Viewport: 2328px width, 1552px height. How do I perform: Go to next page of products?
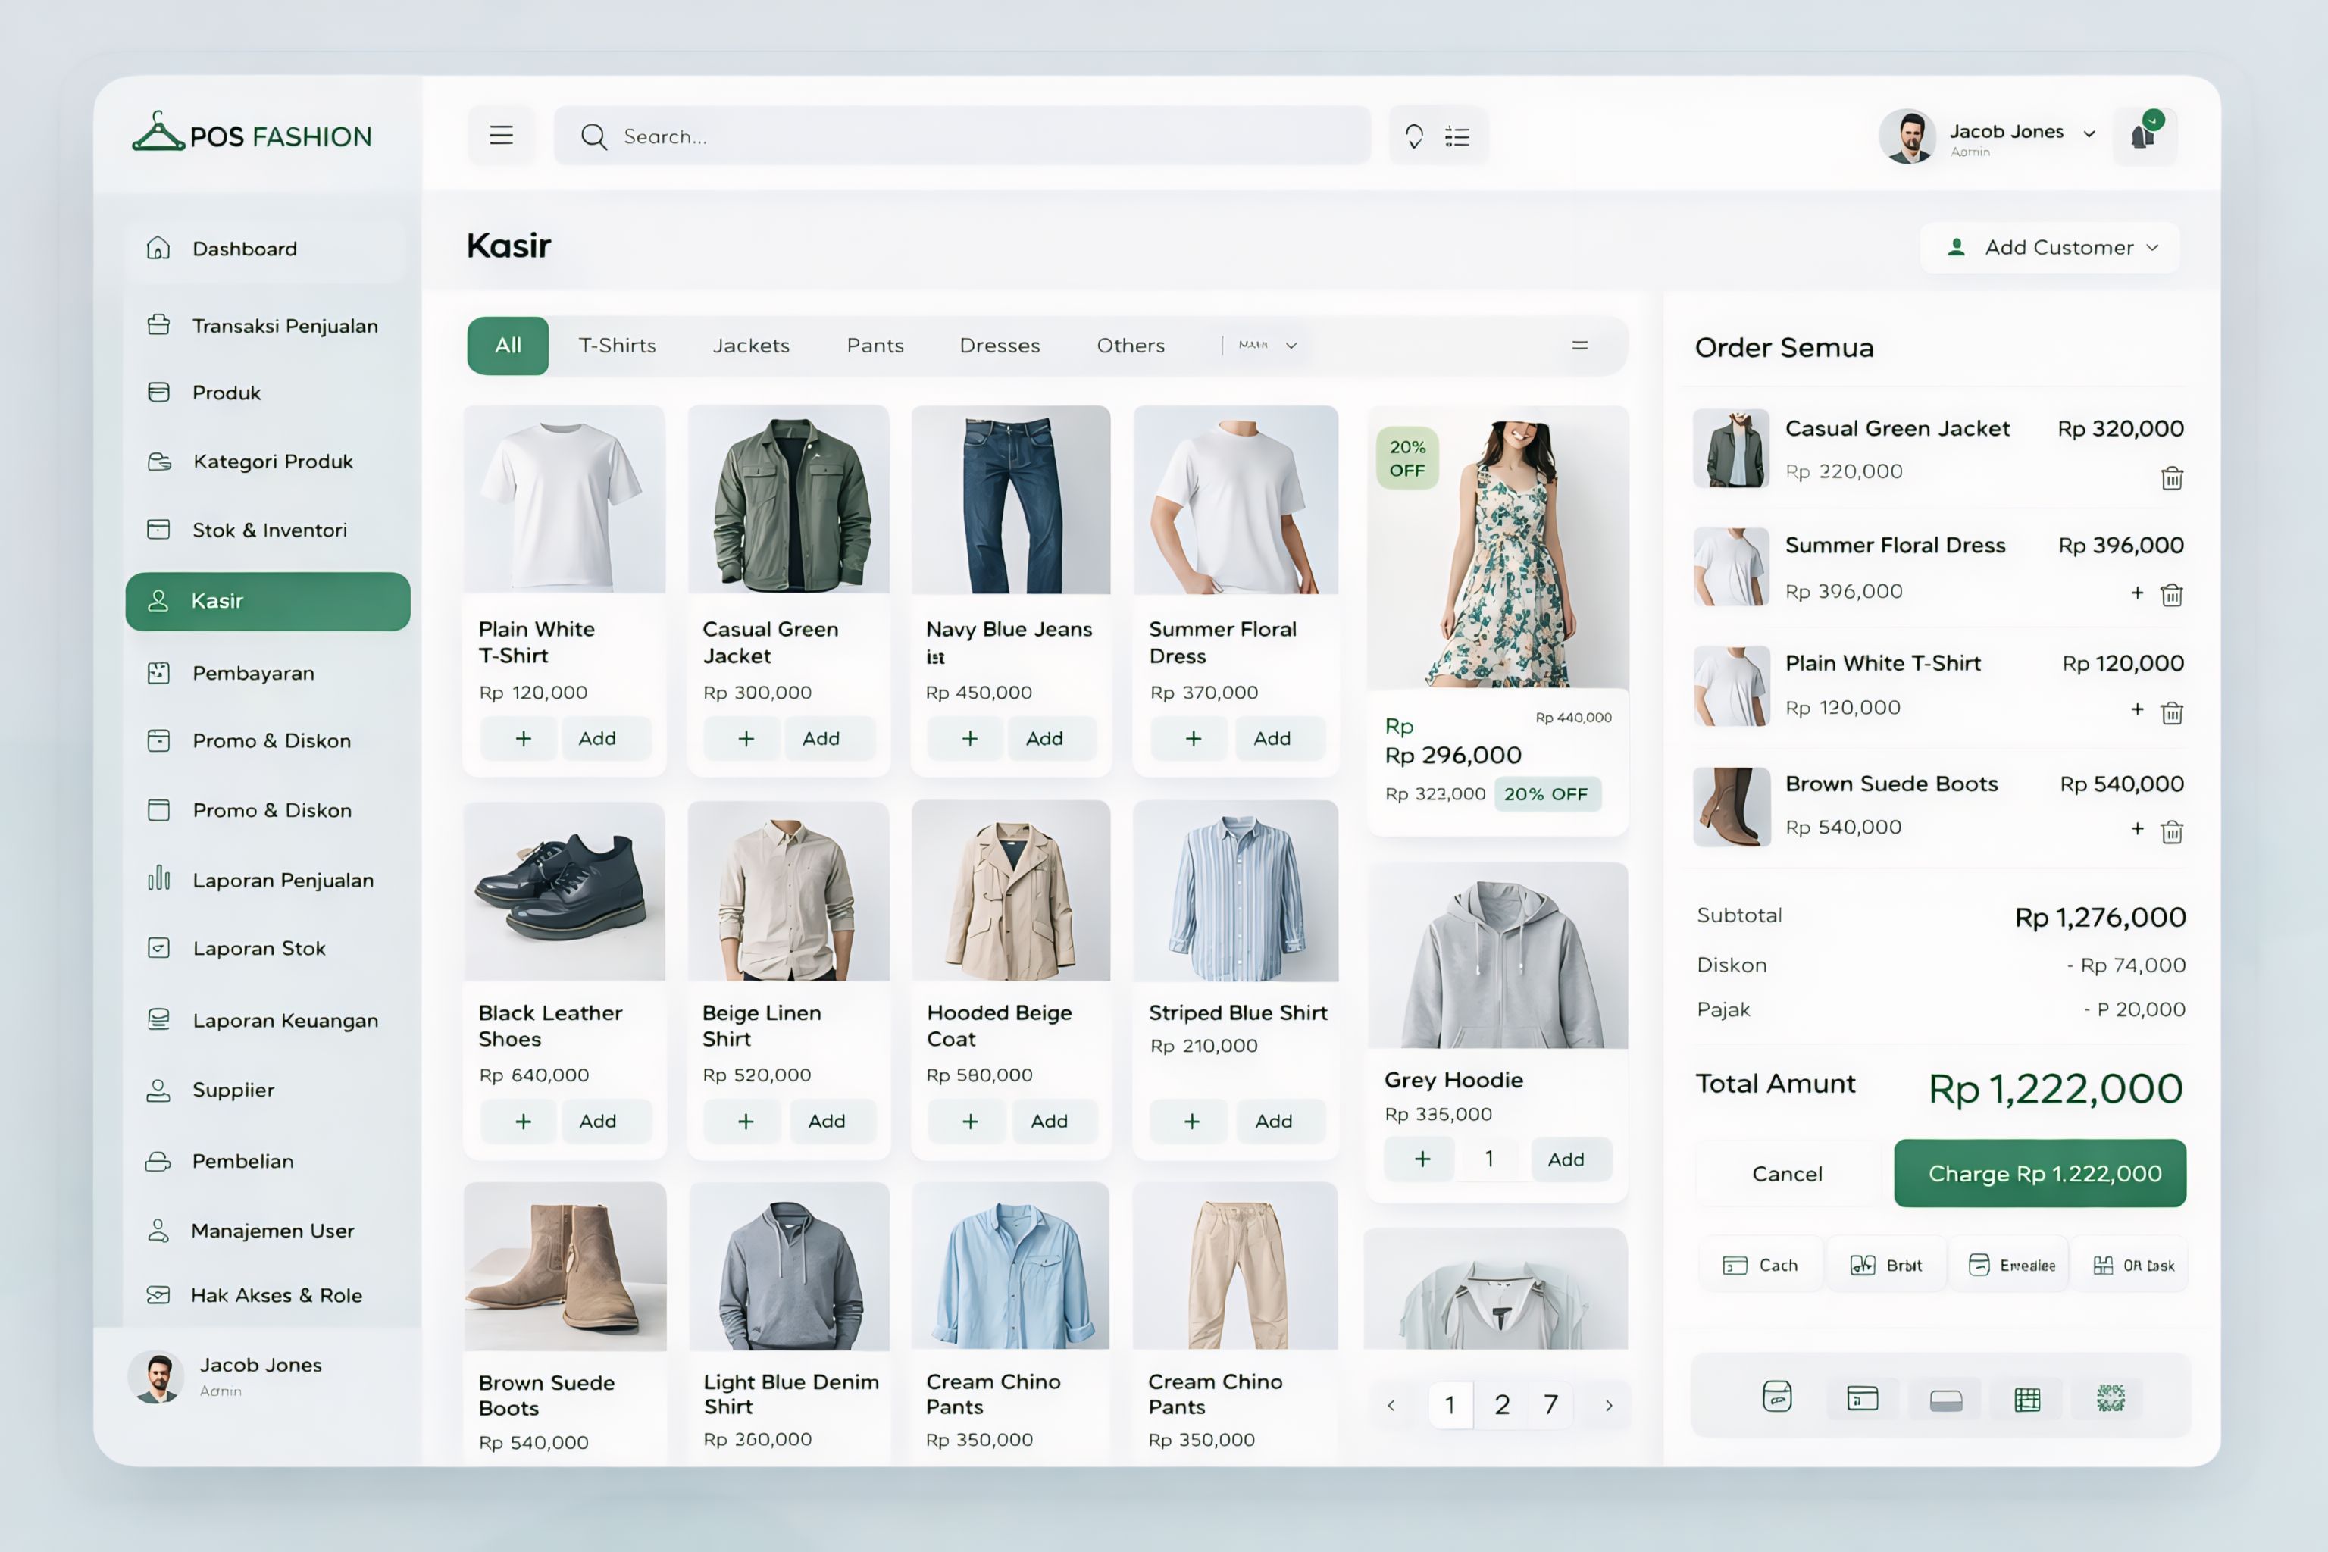(x=1608, y=1404)
